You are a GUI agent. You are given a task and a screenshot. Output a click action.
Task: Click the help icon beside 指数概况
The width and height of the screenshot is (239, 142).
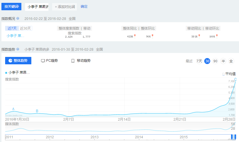tap(18, 18)
